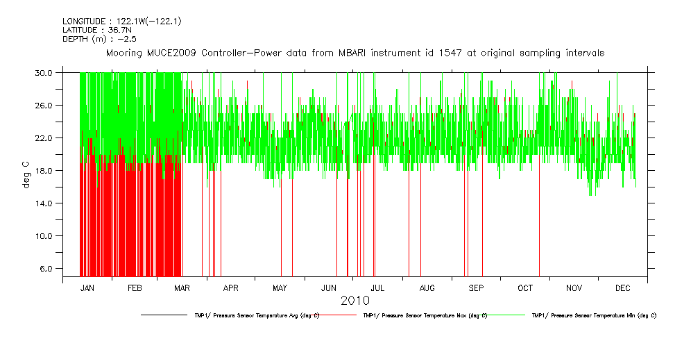Click the 14.0 tick value on the y-axis
The height and width of the screenshot is (350, 700).
[44, 203]
